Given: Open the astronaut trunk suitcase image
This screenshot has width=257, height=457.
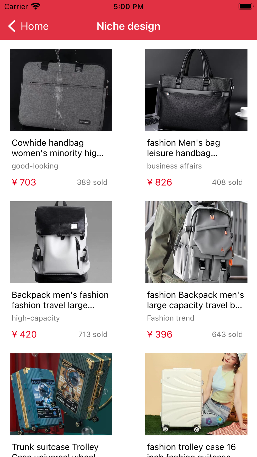Looking at the screenshot, I should point(61,394).
